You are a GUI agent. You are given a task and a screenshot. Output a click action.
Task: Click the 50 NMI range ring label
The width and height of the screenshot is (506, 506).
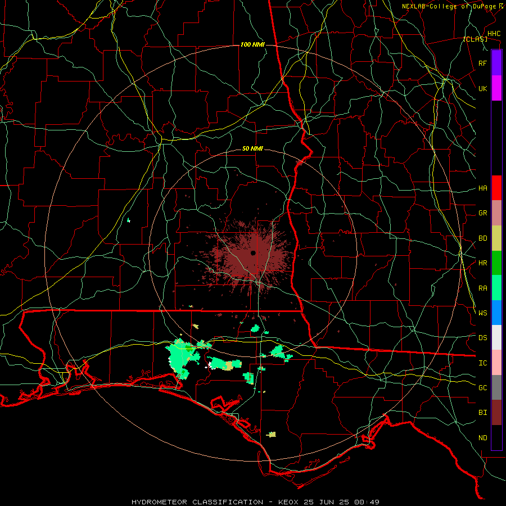252,148
